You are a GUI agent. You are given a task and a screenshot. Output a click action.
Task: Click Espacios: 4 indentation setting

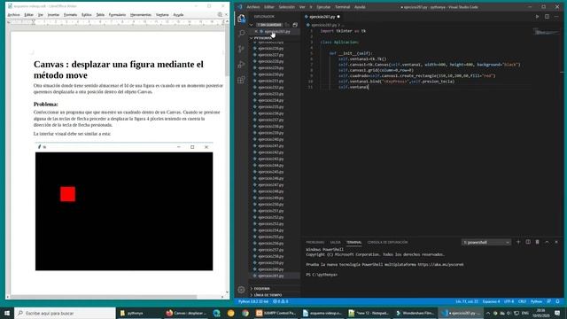pos(491,301)
